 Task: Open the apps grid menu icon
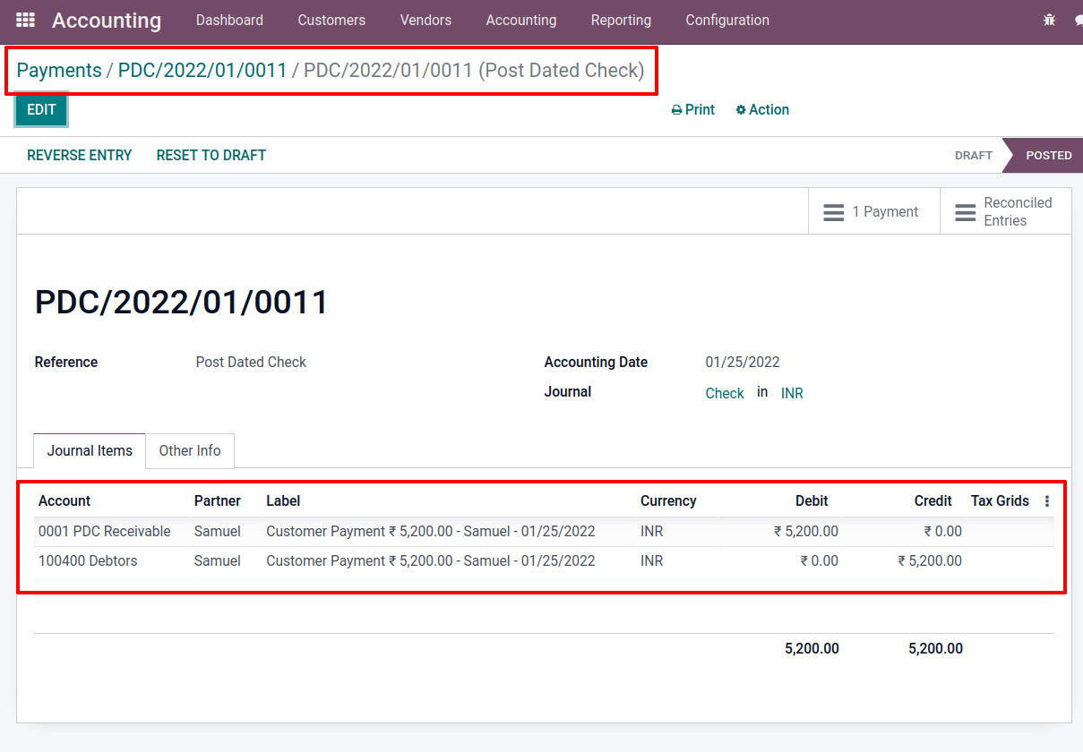coord(26,20)
